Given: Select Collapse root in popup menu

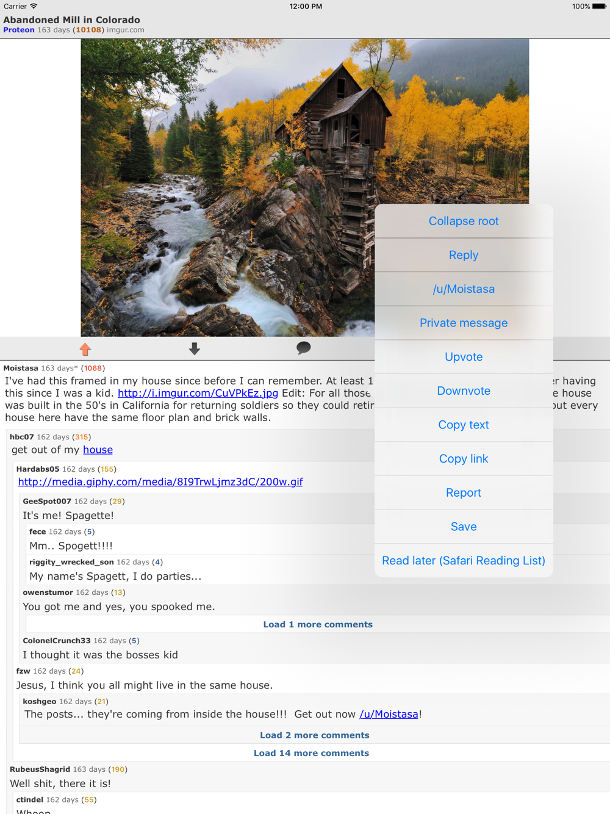Looking at the screenshot, I should click(464, 221).
